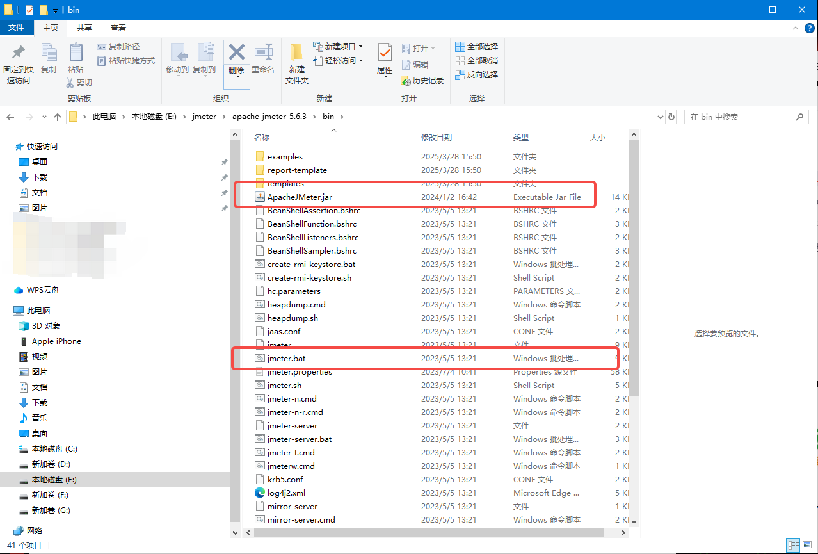Open the Open dropdown in ribbon

[x=433, y=49]
